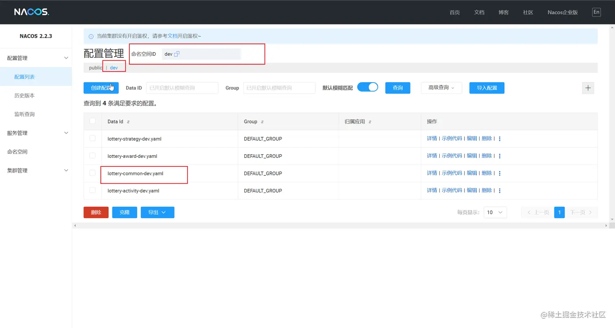615x328 pixels.
Task: Click the 下一页 pagination button
Action: pyautogui.click(x=581, y=212)
